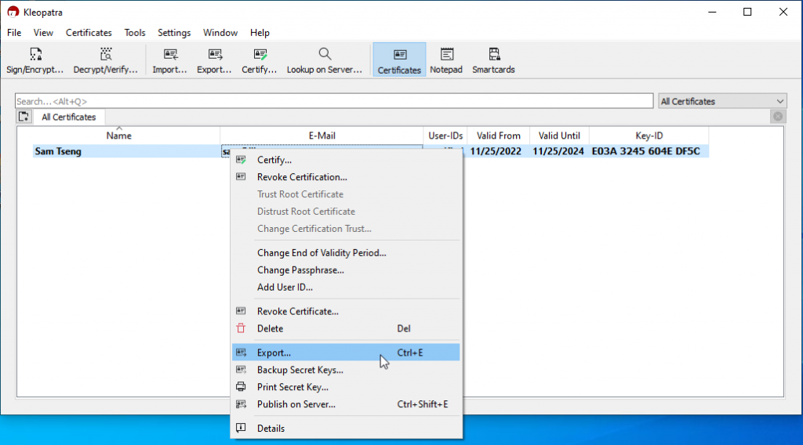Select Export... in the context menu

click(346, 353)
